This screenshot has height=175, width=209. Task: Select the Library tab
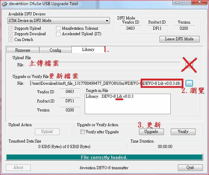88,50
